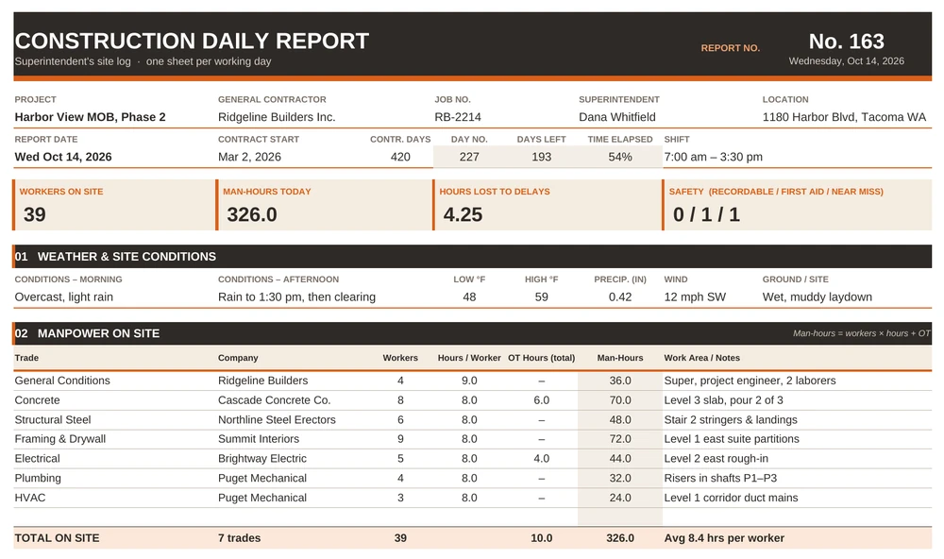Click the date Wednesday, Oct 14, 2026
This screenshot has width=944, height=559.
[846, 60]
